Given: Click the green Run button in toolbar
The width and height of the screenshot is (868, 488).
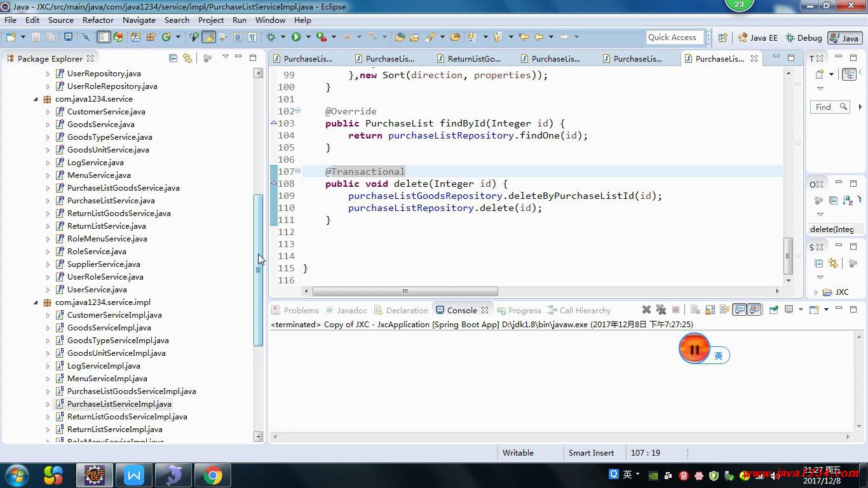Looking at the screenshot, I should coord(295,37).
